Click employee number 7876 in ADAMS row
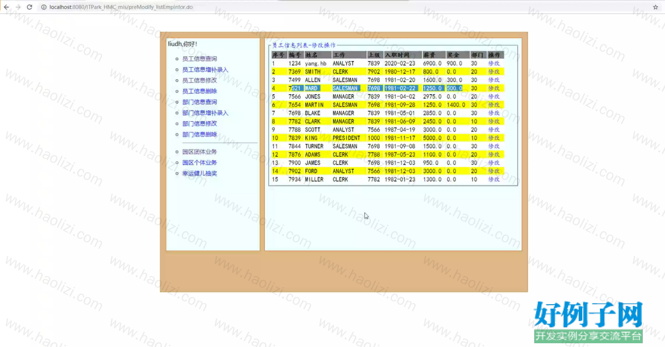The width and height of the screenshot is (665, 347). (x=295, y=155)
